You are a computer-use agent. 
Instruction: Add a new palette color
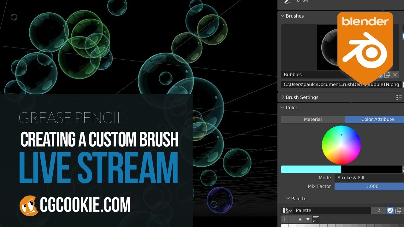(x=285, y=219)
